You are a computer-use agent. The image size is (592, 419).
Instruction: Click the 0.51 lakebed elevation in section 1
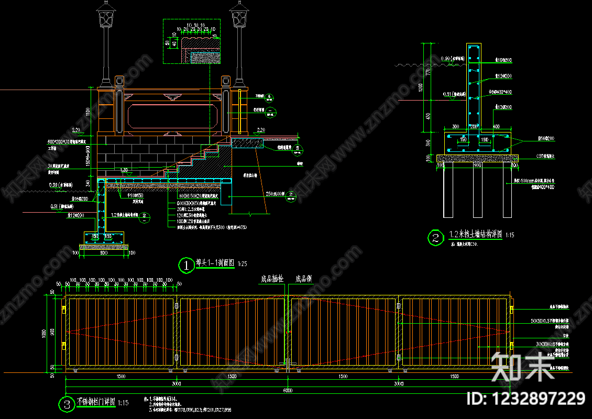click(62, 207)
